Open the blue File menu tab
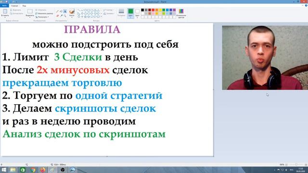Screen dimensions: 308x173 click(4, 6)
